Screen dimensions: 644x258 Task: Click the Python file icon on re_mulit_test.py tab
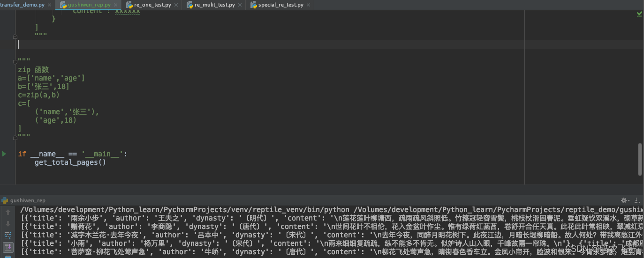tap(190, 5)
